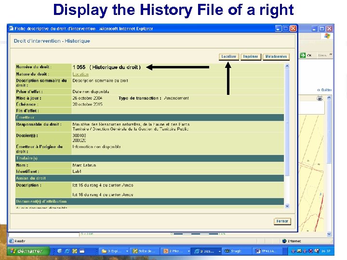This screenshot has height=260, width=347.
Task: Click the system tray clock 16:37
Action: pos(326,251)
